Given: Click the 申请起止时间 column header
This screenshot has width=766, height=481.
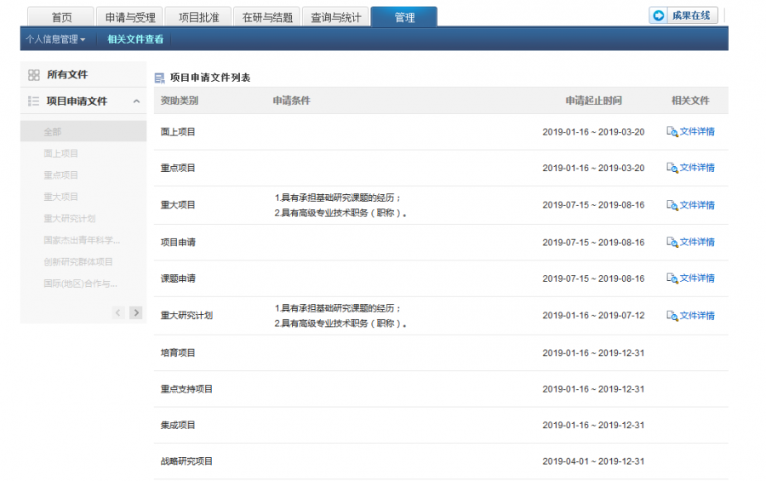Looking at the screenshot, I should 593,100.
